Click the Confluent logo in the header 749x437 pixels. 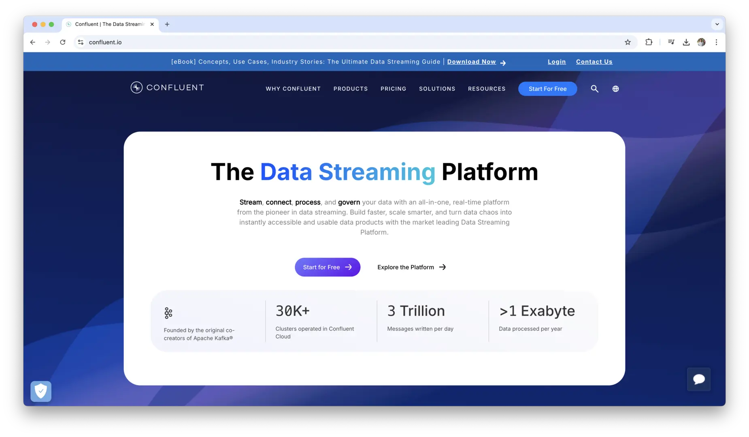coord(167,88)
